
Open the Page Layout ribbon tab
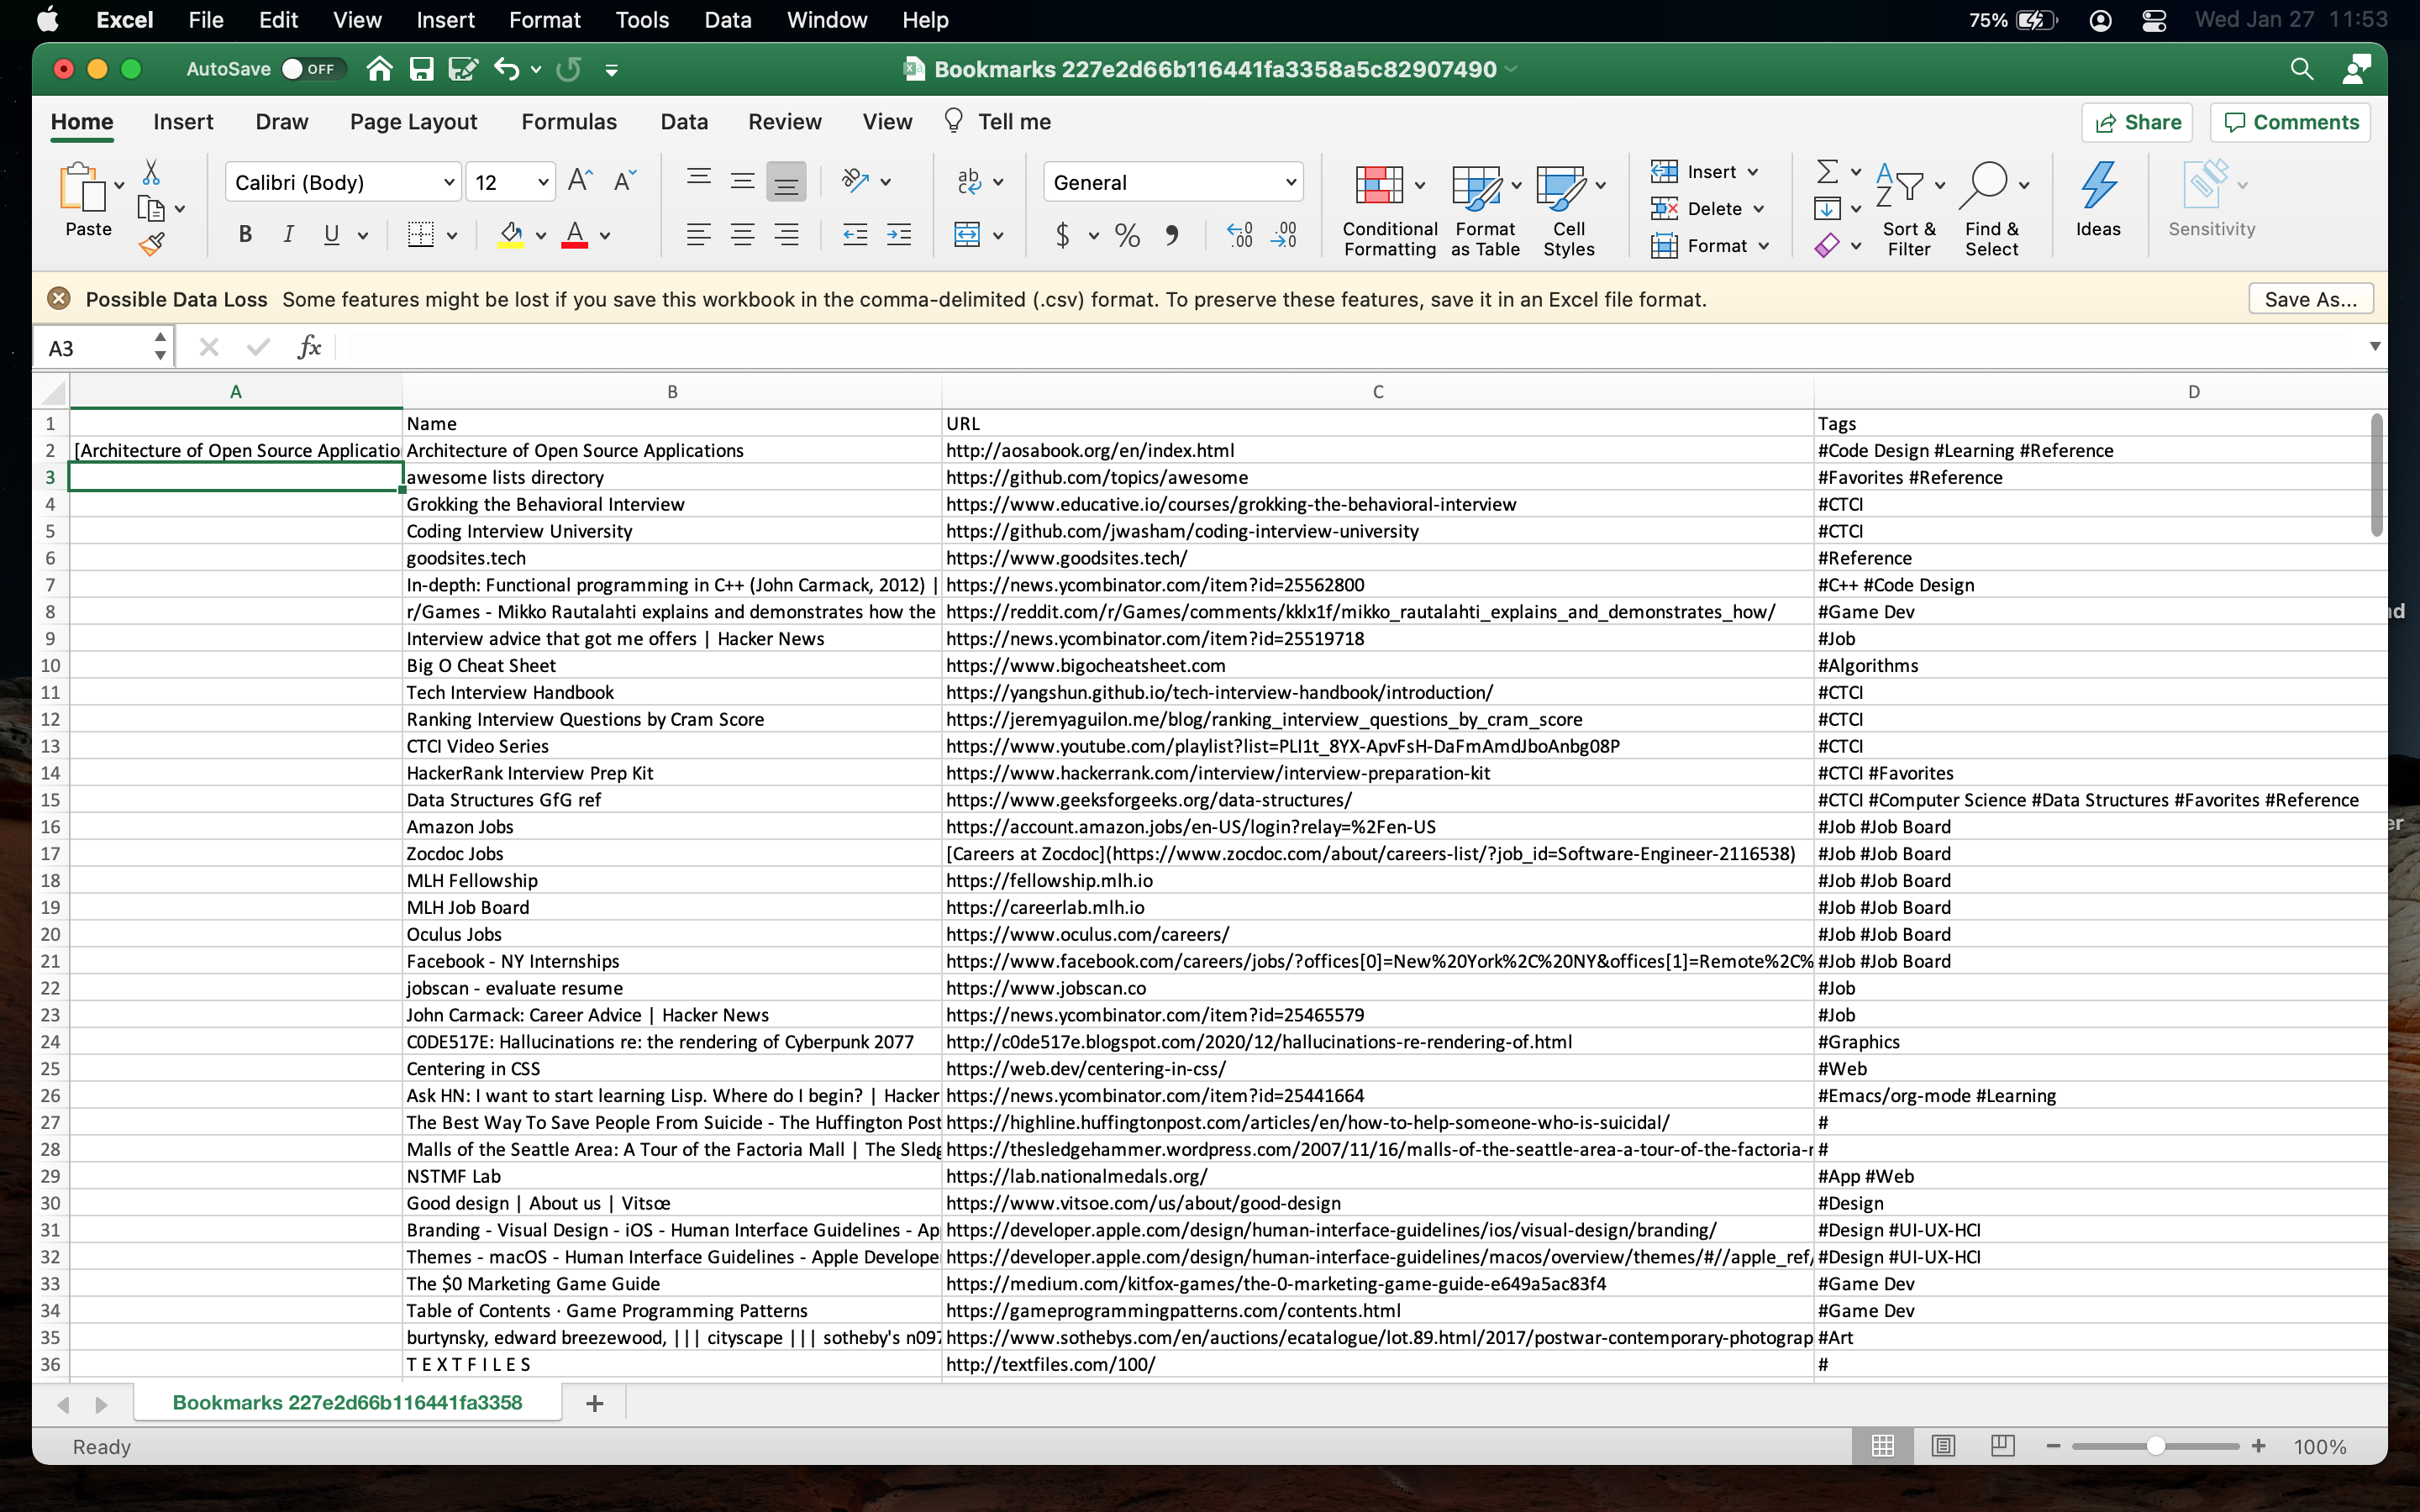tap(414, 121)
